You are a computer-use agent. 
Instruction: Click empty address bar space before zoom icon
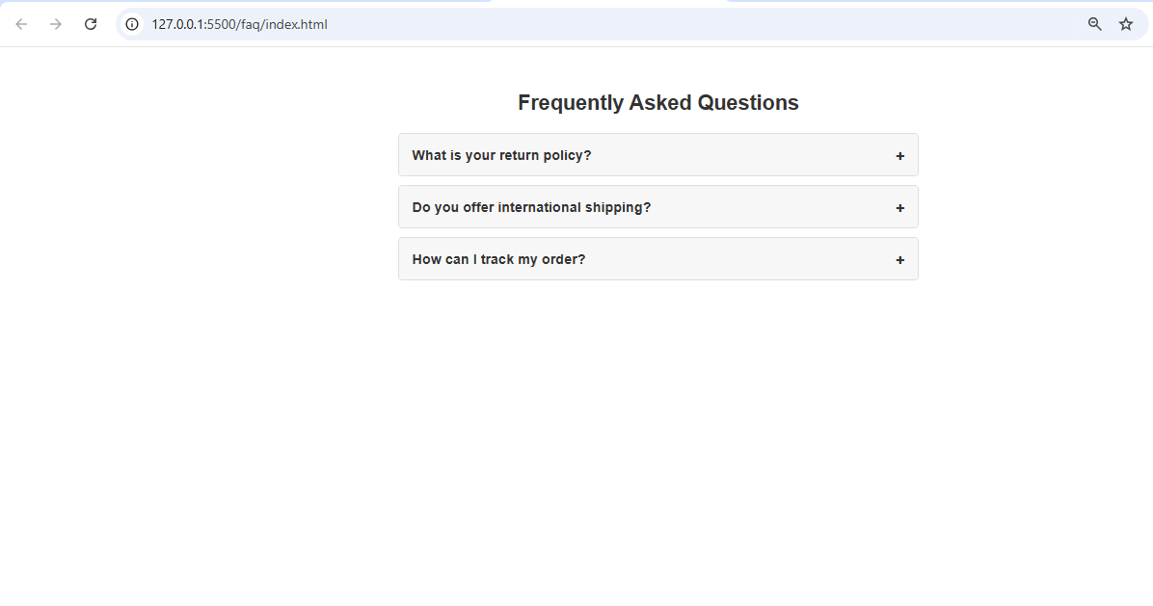pyautogui.click(x=706, y=24)
